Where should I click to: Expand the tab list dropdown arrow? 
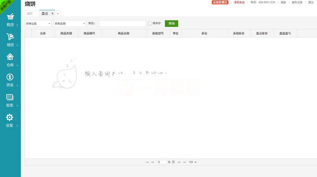click(x=58, y=13)
